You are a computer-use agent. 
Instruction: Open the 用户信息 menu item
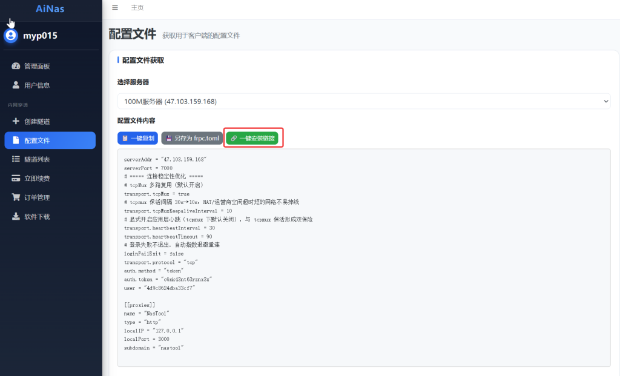[50, 85]
